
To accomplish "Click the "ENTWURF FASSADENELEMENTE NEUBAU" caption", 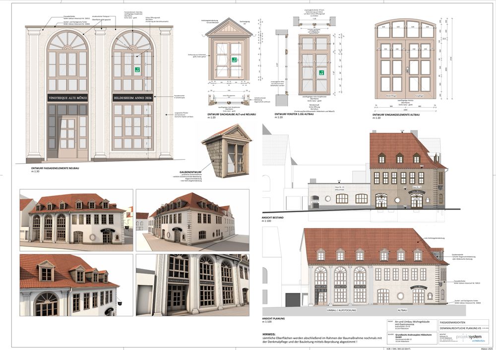I will [55, 168].
